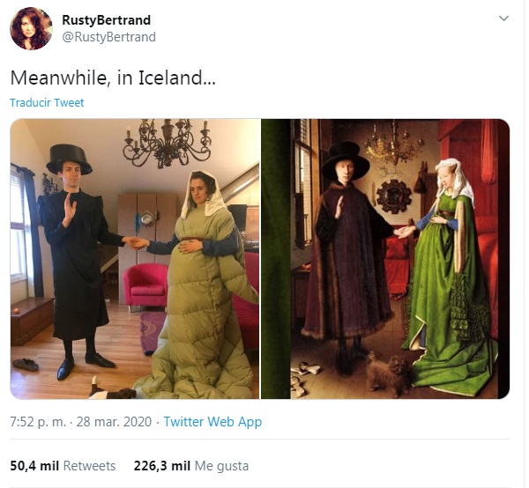Click the Meanwhile, in Iceland tweet text
This screenshot has width=529, height=488.
[113, 78]
